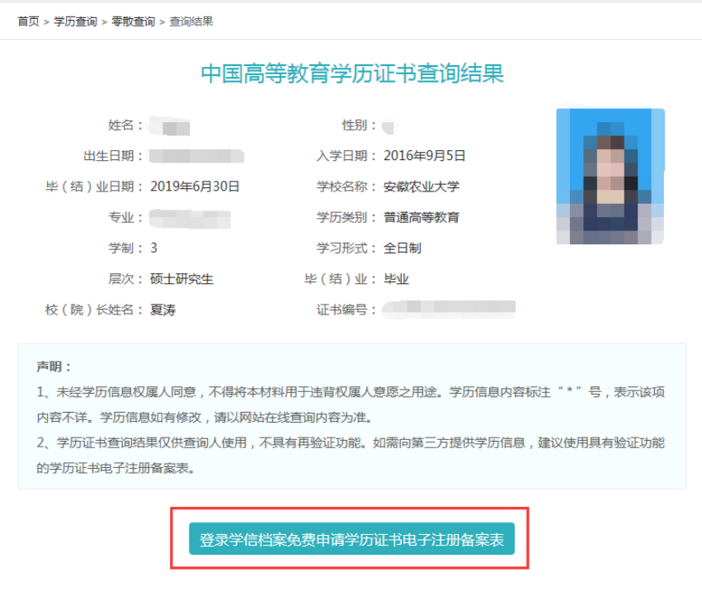Open the blurred graduate photo thumbnail

[x=610, y=176]
